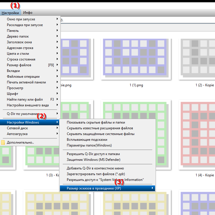Viewport: 215px width, 215px height.
Task: Open the Окно при запуске submenu
Action: [x=30, y=19]
